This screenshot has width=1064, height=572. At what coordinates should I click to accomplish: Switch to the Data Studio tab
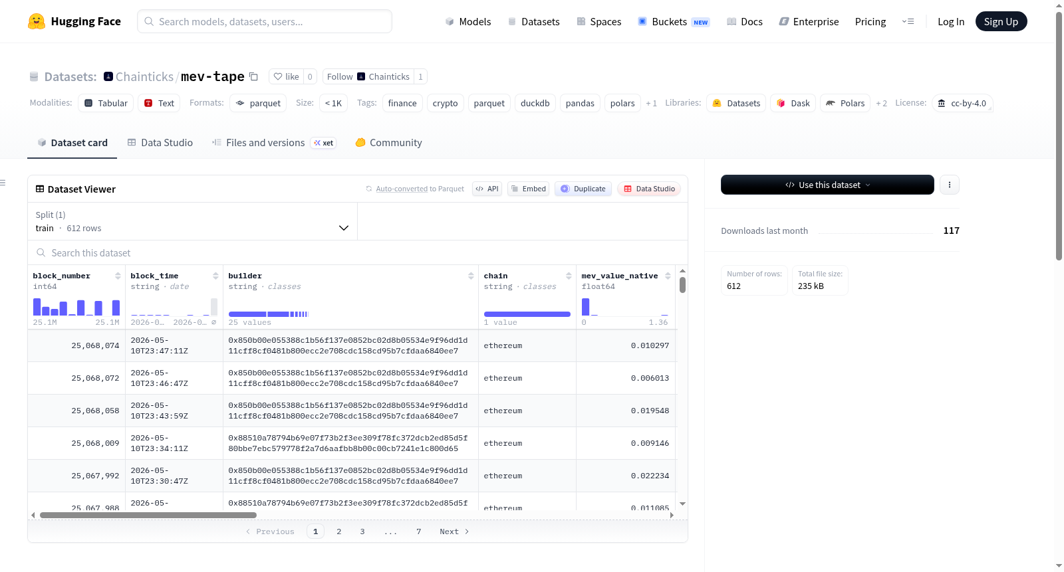point(160,143)
